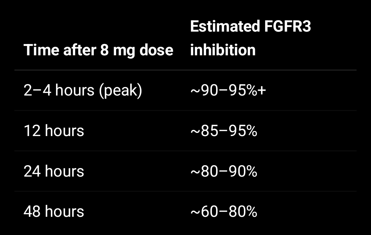
Task: Click the '48 hours' row label
Action: click(54, 212)
